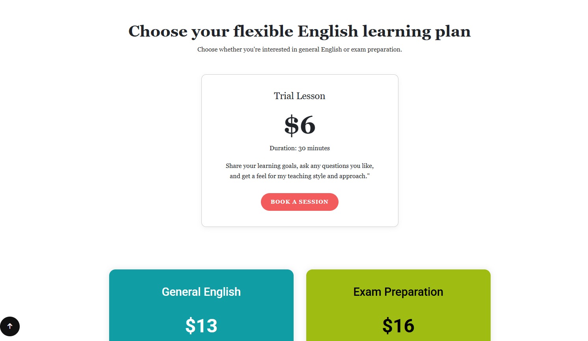This screenshot has width=588, height=341.
Task: Click the word "flexible" in the heading
Action: click(263, 31)
